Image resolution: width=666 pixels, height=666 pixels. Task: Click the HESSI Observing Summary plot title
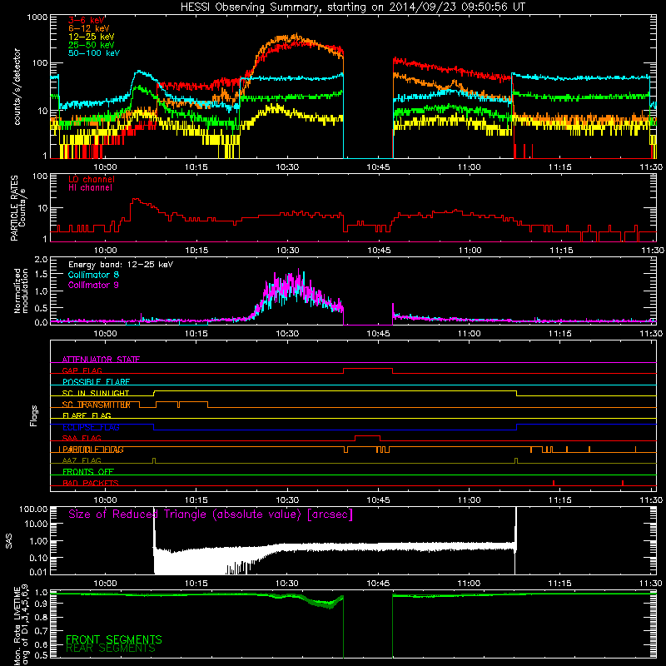[x=352, y=7]
